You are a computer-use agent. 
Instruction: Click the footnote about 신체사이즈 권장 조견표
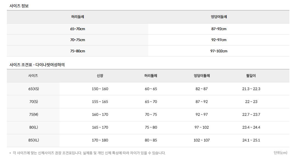click(x=89, y=153)
